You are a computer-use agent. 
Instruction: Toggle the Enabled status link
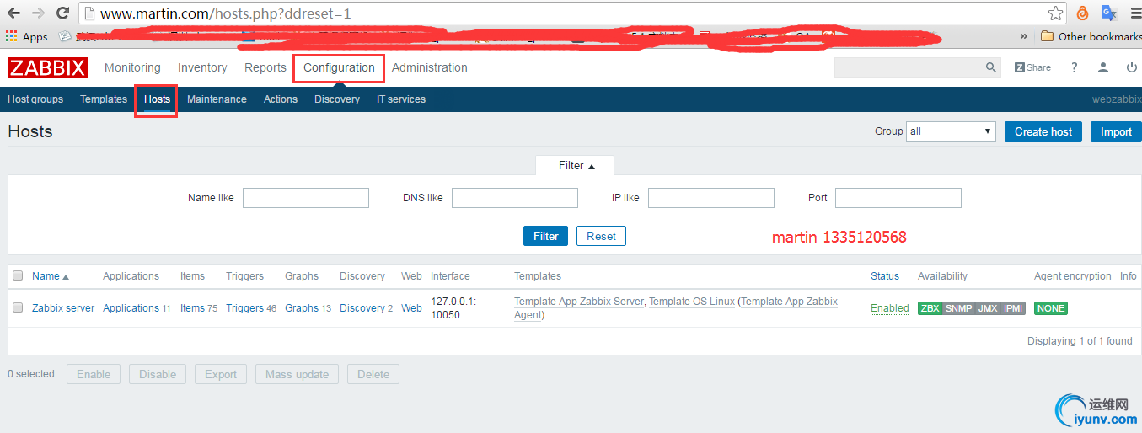(890, 308)
